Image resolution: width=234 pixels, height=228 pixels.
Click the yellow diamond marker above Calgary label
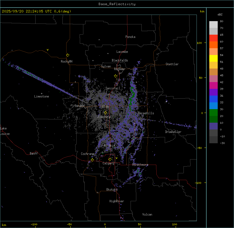coord(110,159)
